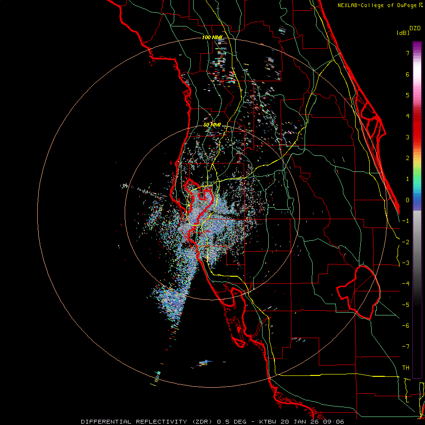
Task: Click the TH threshold label on legend
Action: click(406, 368)
